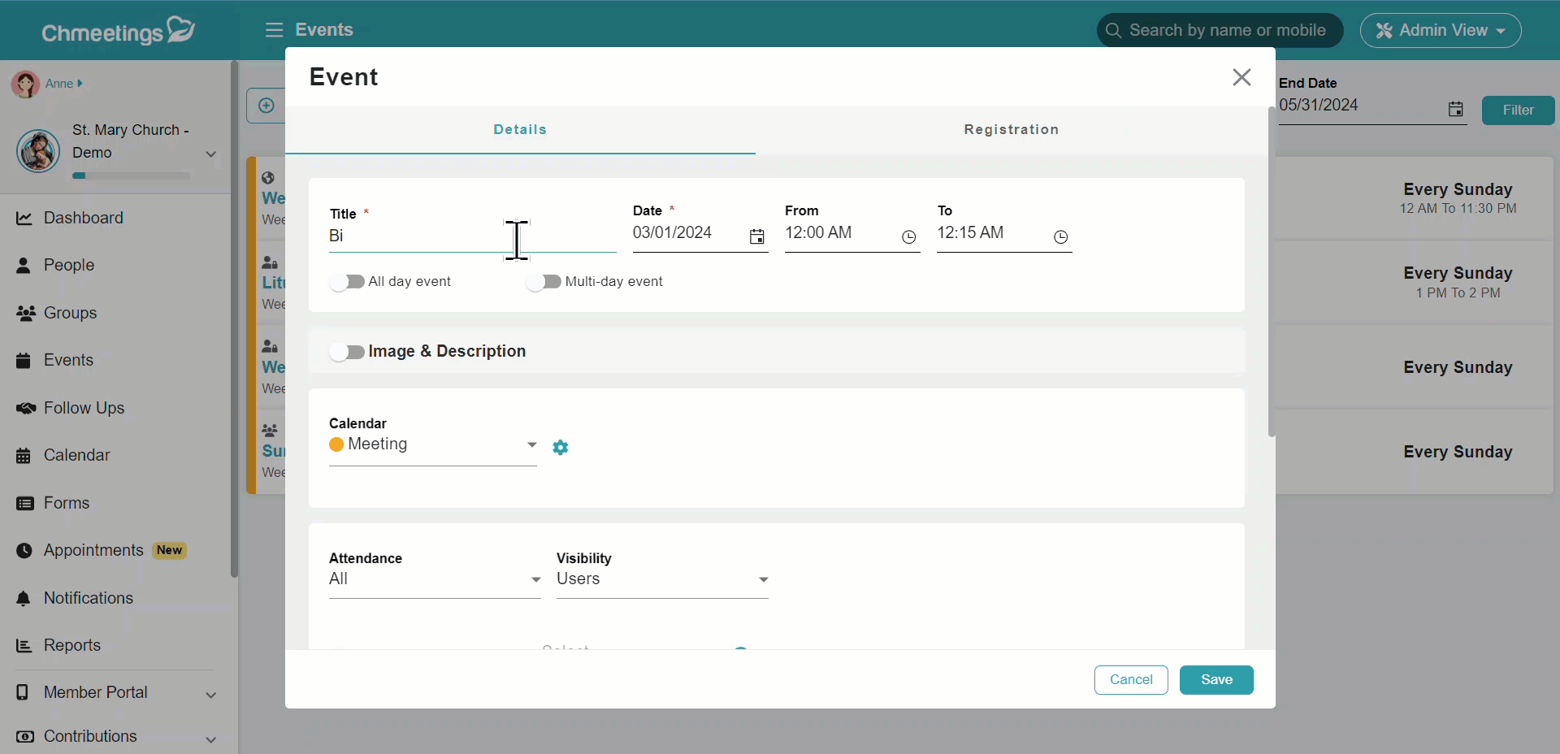
Task: Click the search magnifier icon
Action: (x=1114, y=30)
